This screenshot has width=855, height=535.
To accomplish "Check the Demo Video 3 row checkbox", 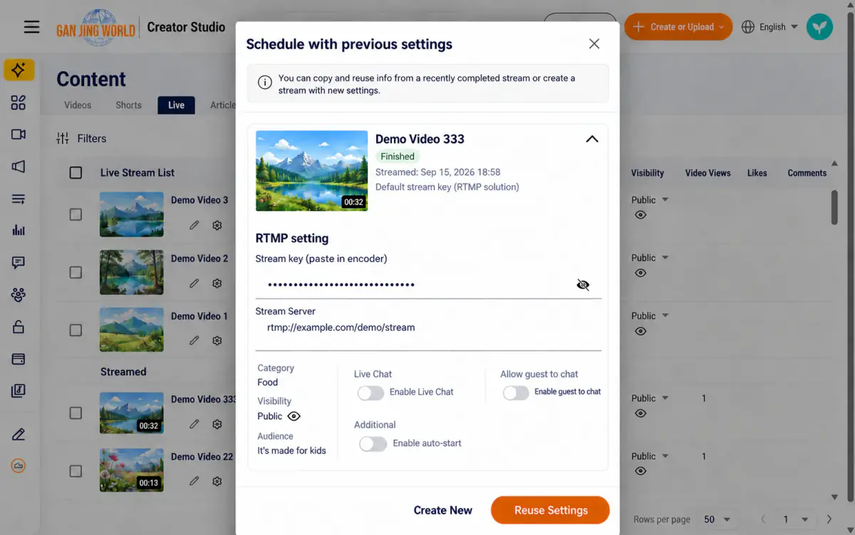I will (76, 214).
